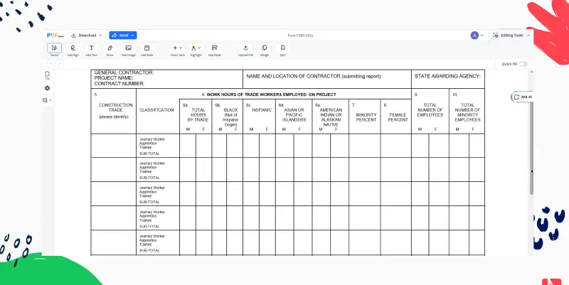Open settings gear in left sidebar
This screenshot has height=285, width=569.
pyautogui.click(x=47, y=88)
